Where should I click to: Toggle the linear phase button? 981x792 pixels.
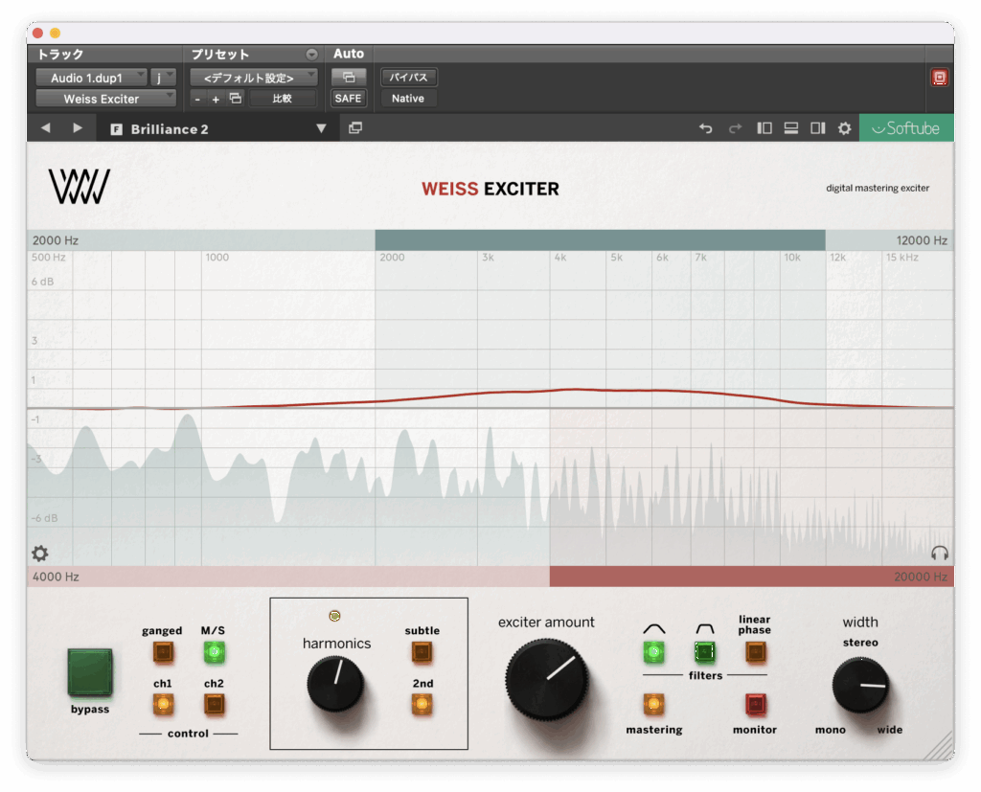click(x=755, y=652)
